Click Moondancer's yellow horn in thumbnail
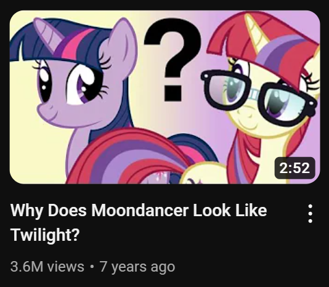The height and width of the screenshot is (287, 329). pos(255,31)
